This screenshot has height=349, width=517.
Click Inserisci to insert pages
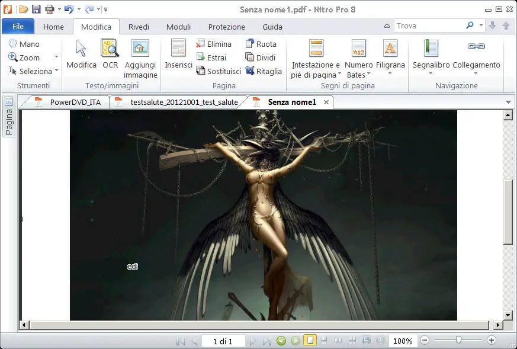(178, 54)
